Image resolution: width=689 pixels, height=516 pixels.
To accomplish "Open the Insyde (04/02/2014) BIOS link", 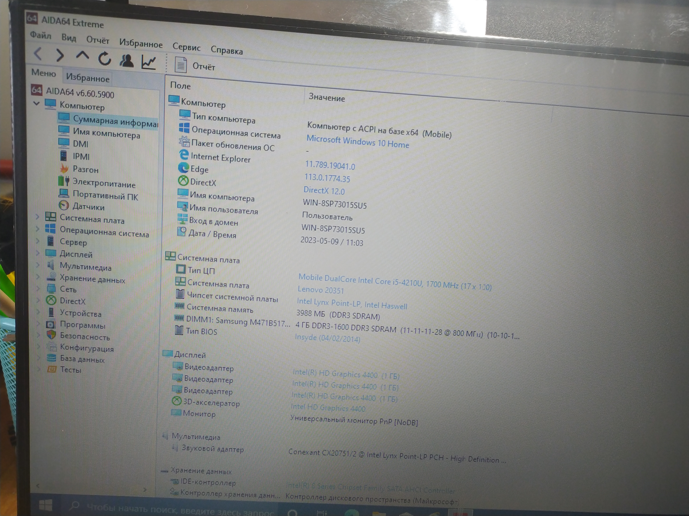I will coord(328,338).
